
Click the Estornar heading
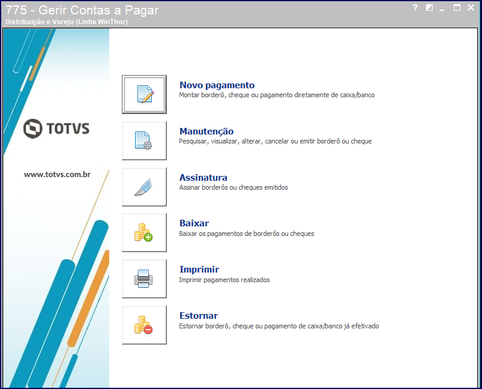point(199,316)
